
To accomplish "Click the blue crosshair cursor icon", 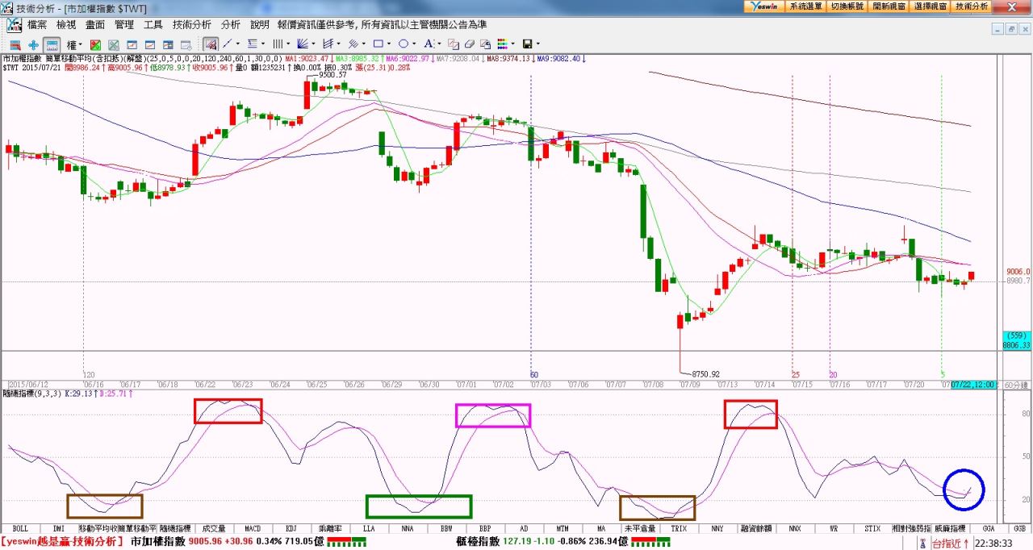I will tap(33, 44).
